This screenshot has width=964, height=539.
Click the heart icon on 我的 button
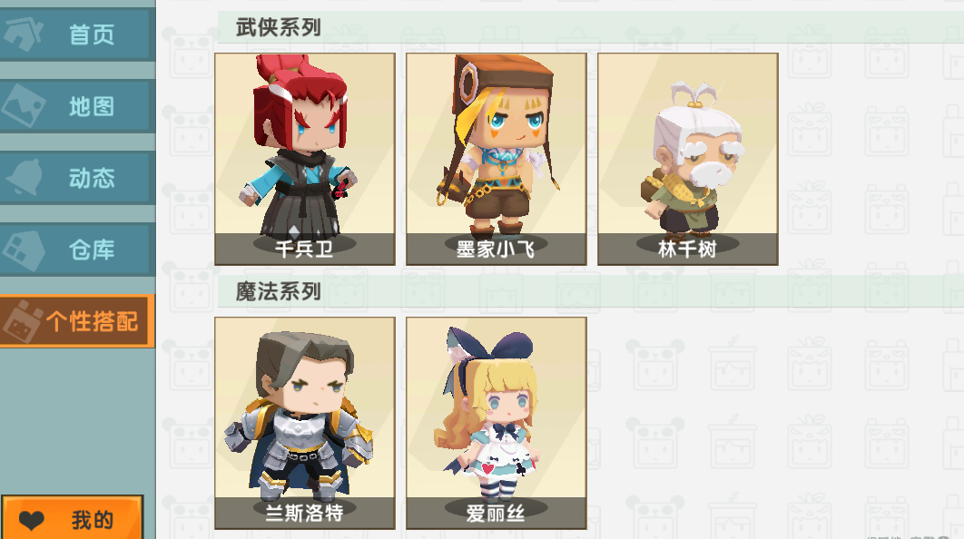pos(32,520)
